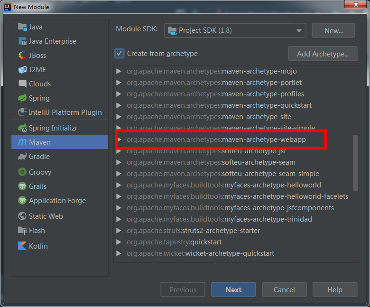Viewport: 370px width, 307px height.
Task: Expand struts2-archetype-starter node
Action: tap(119, 231)
